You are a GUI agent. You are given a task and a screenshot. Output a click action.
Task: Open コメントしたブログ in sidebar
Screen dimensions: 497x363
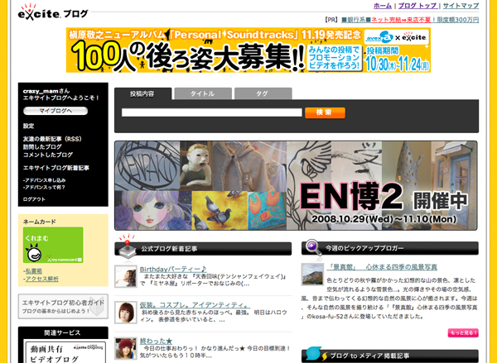(48, 155)
